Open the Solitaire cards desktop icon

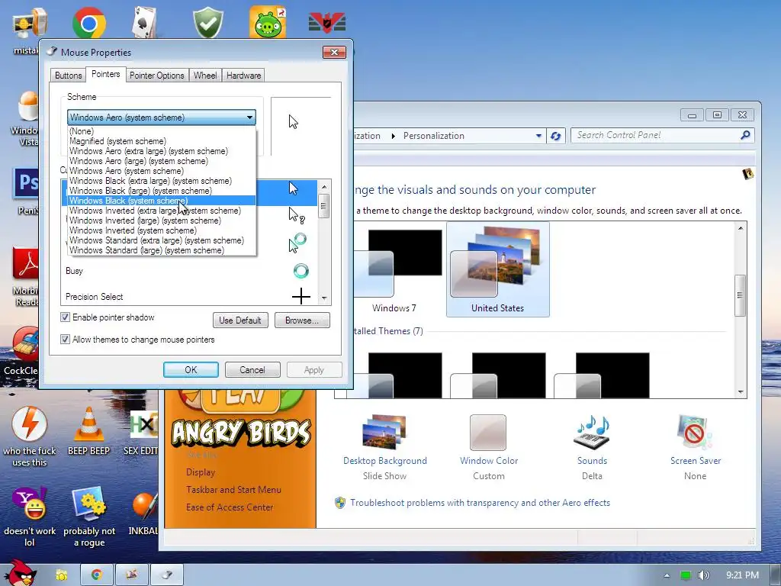144,22
